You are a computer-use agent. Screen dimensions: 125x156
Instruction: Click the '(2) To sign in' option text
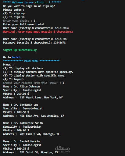(14, 17)
